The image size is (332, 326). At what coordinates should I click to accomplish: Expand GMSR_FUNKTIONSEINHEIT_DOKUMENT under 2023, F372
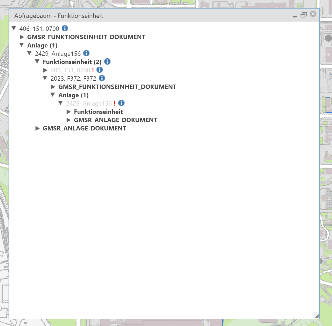coord(53,87)
